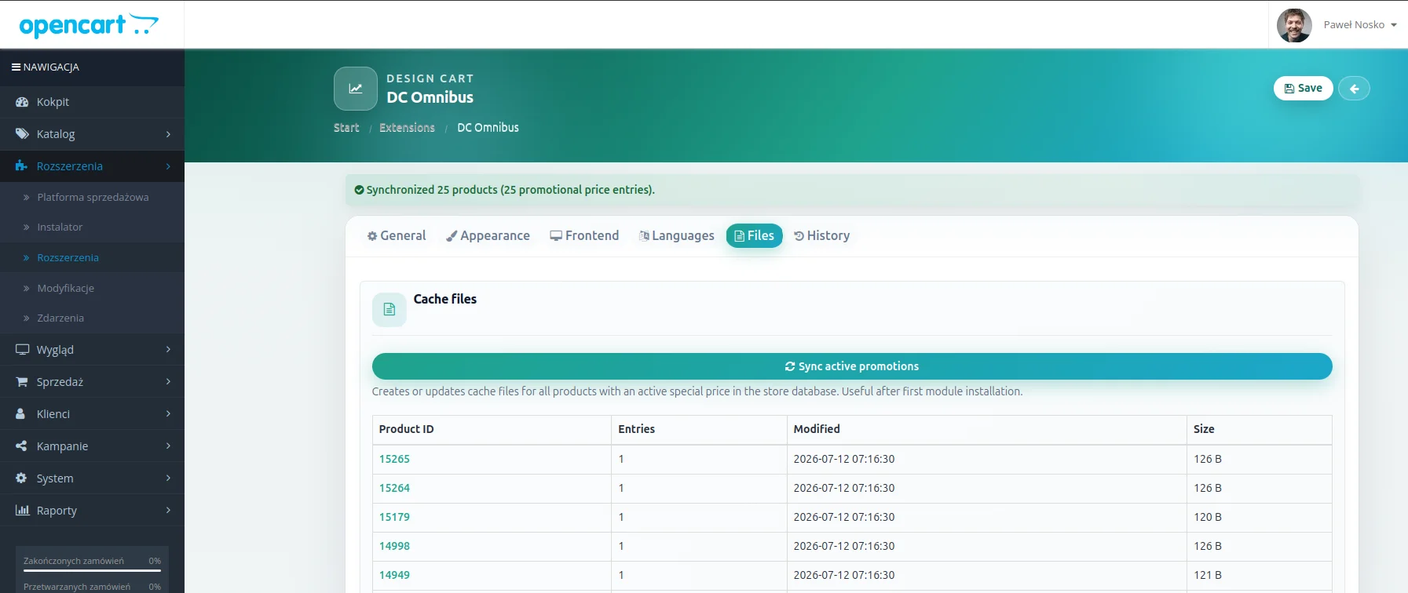Viewport: 1408px width, 593px height.
Task: Toggle the NAWIGACJA hamburger menu
Action: coord(16,67)
